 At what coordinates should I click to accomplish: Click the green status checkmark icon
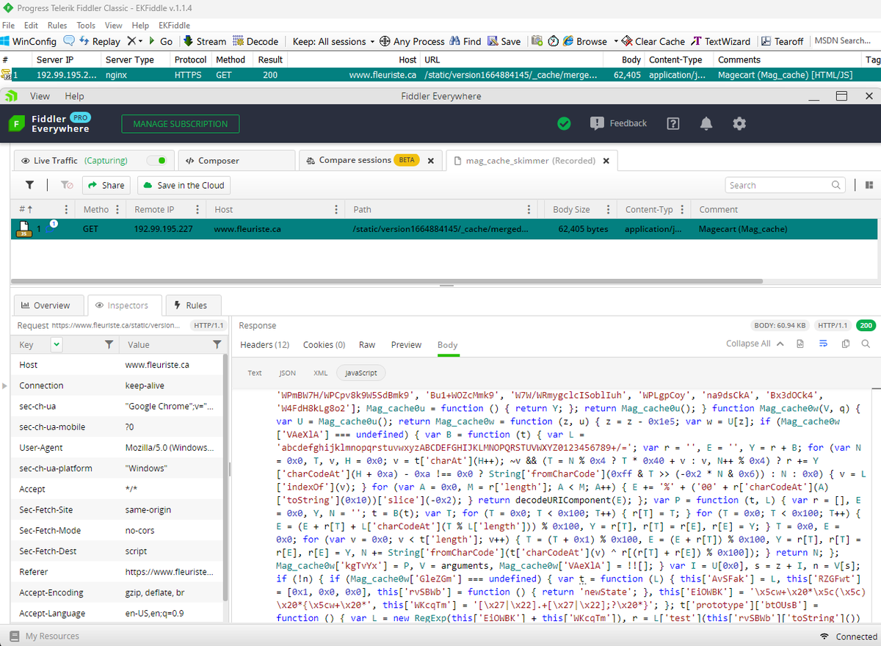tap(564, 123)
